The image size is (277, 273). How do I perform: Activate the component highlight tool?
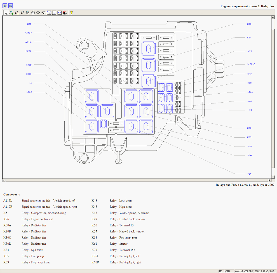[64, 13]
